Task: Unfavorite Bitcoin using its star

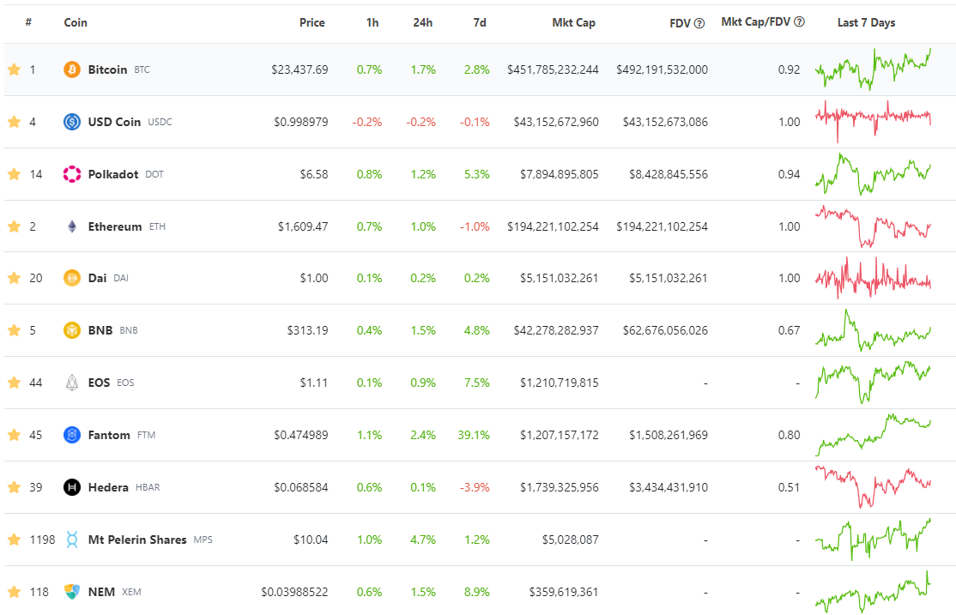Action: [x=14, y=69]
